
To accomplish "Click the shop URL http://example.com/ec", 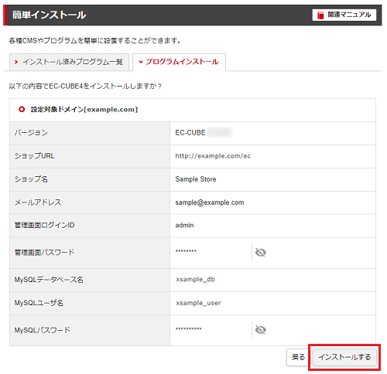I will pyautogui.click(x=213, y=156).
